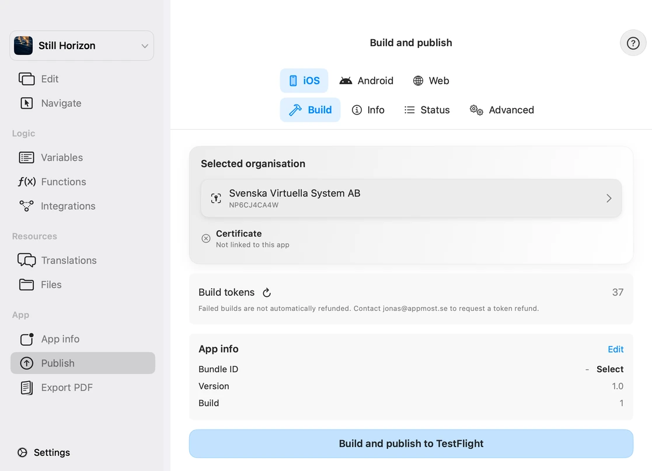Click the Status list icon
This screenshot has width=652, height=471.
click(410, 110)
